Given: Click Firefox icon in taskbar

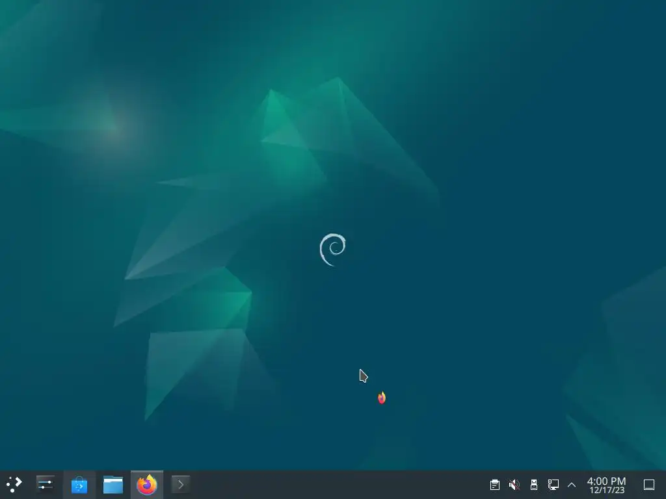Looking at the screenshot, I should tap(147, 484).
